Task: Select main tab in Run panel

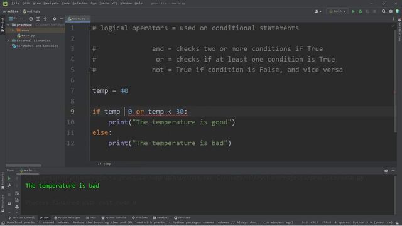Action: click(x=28, y=170)
